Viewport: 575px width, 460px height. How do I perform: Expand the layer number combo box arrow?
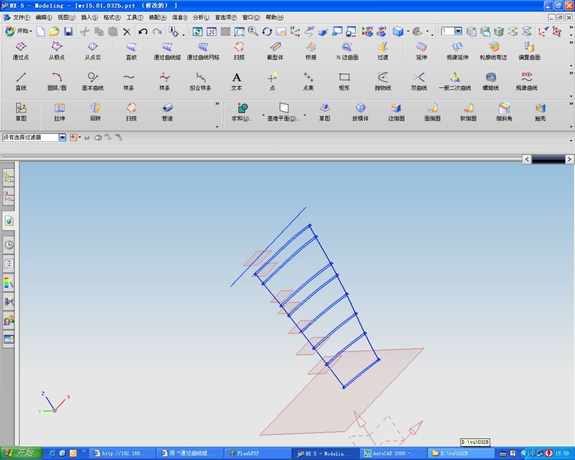(x=458, y=31)
